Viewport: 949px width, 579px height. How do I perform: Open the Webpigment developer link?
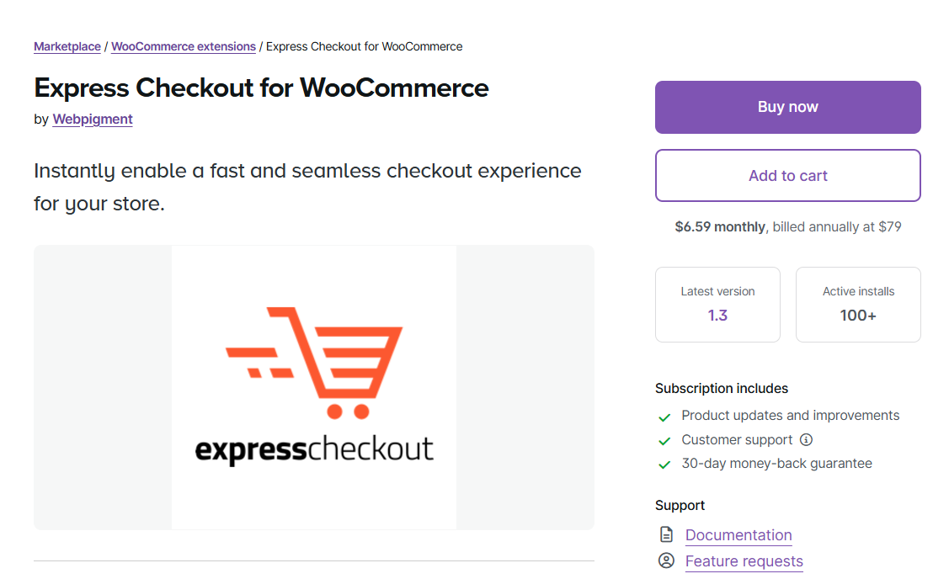click(x=93, y=119)
